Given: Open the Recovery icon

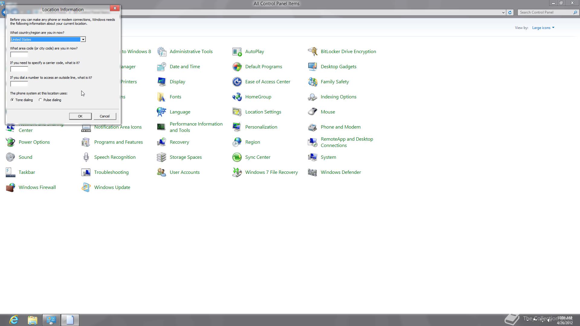Looking at the screenshot, I should click(162, 142).
